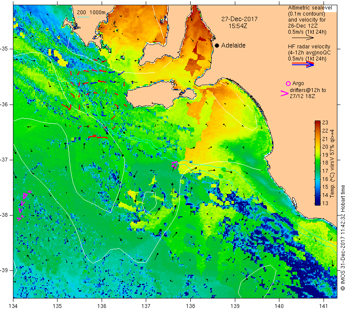
Task: Click the '15:54Z' time text
Action: click(237, 26)
